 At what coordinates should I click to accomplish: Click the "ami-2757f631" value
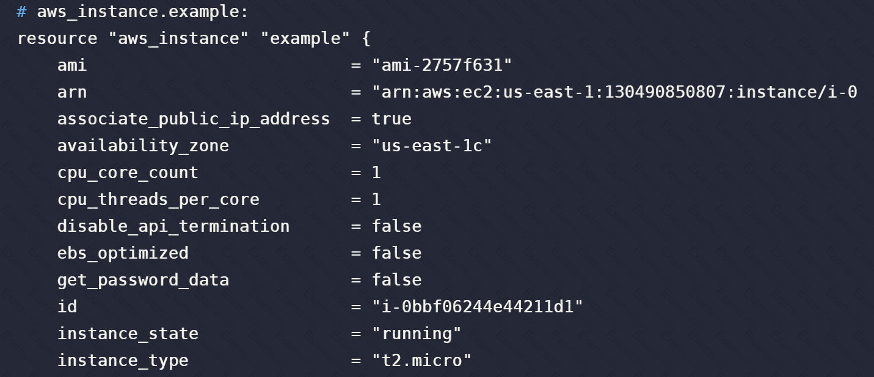tap(442, 65)
